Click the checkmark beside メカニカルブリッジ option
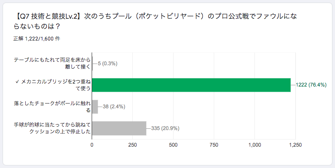The width and height of the screenshot is (335, 168). point(17,82)
